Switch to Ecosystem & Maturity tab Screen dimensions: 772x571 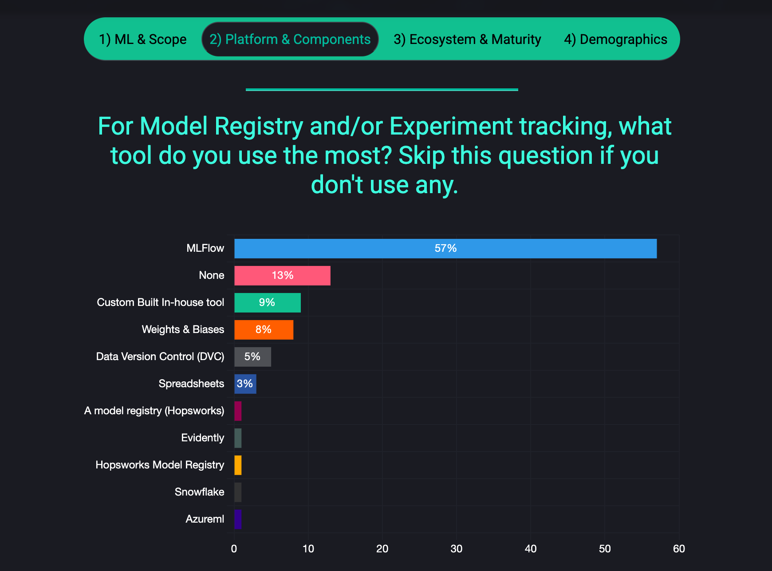pyautogui.click(x=467, y=40)
